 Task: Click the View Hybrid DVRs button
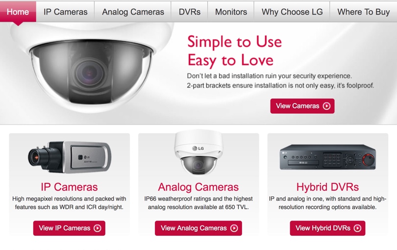pos(327,228)
